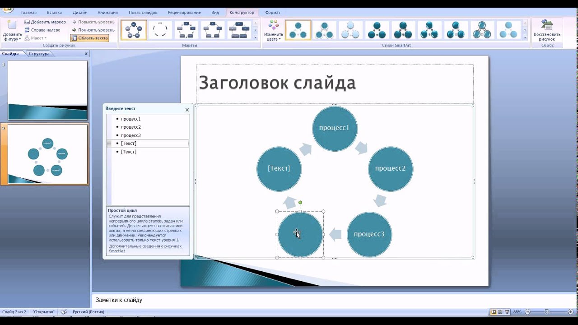Select the процесс2 circle in the diagram
This screenshot has width=578, height=325.
(391, 169)
